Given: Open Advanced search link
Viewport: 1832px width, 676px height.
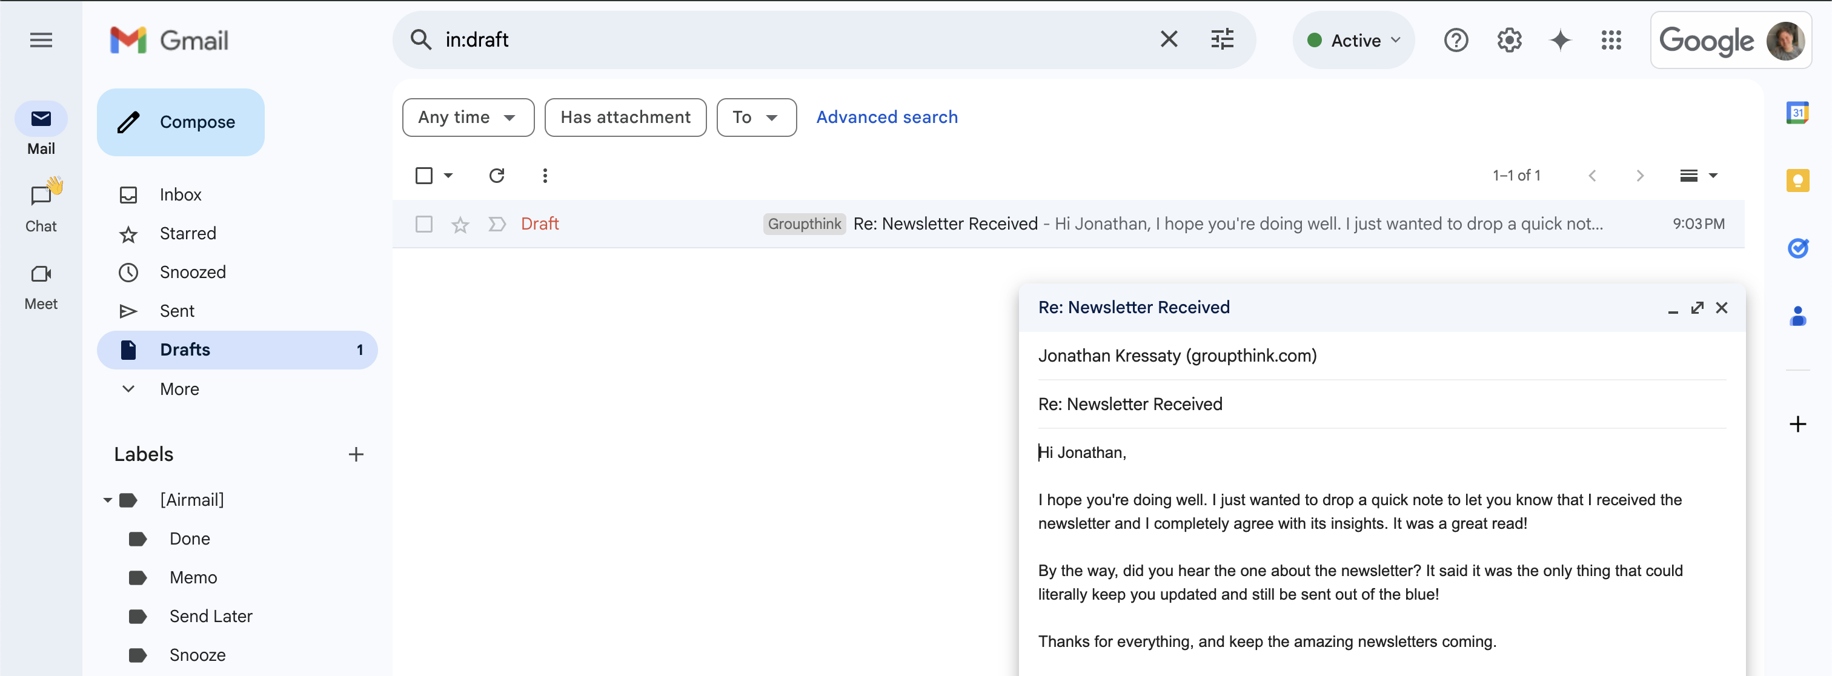Looking at the screenshot, I should click(x=886, y=118).
